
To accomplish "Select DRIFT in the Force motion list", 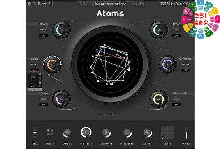I will point(33,83).
